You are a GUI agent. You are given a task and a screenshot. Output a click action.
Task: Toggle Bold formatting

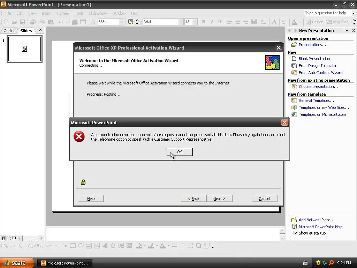204,22
